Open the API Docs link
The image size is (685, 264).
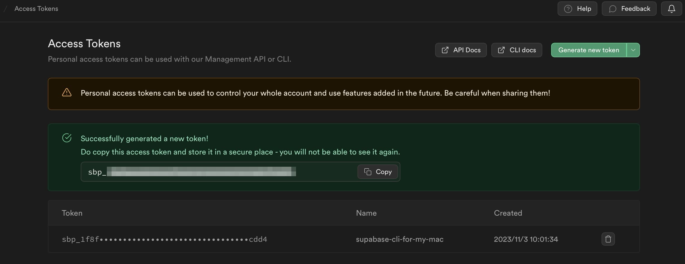(461, 50)
